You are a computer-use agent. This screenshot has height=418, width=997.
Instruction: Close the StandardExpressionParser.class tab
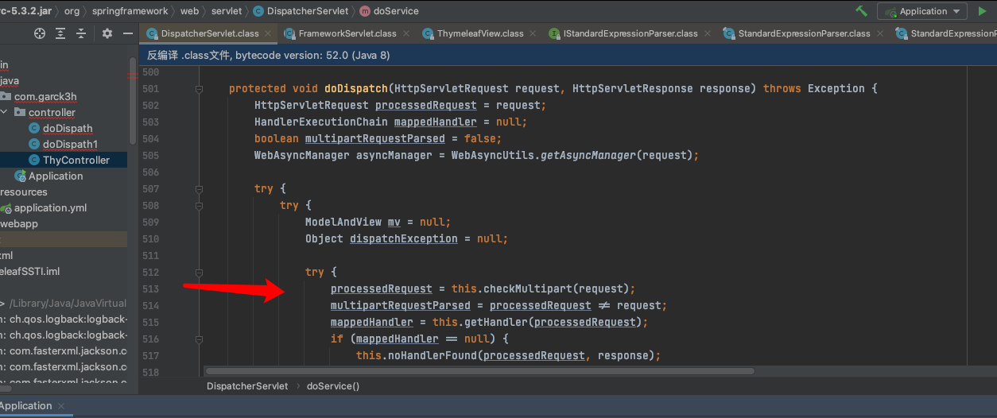879,33
